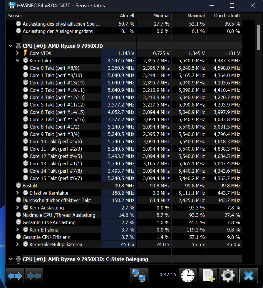Start logging with the document-plus icon
The image size is (263, 288).
click(208, 276)
